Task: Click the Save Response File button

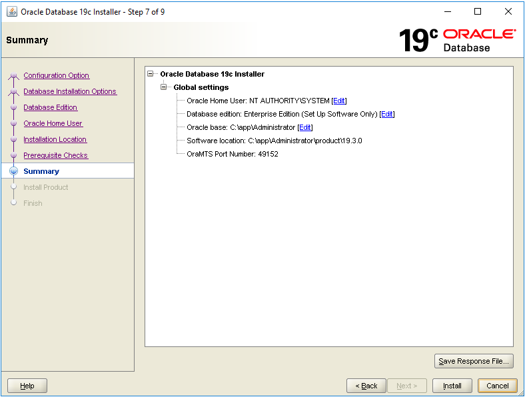Action: (474, 361)
